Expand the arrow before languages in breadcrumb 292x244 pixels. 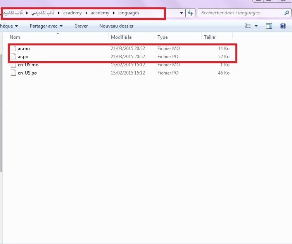click(114, 13)
